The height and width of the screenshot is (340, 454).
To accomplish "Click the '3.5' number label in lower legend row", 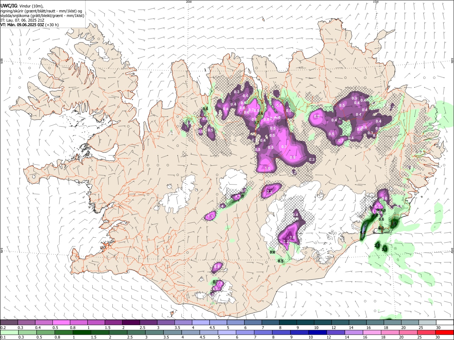I will (166, 338).
